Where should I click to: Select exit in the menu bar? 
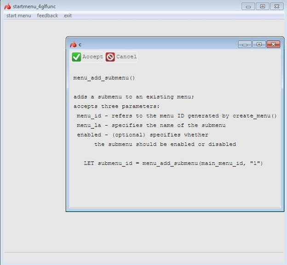point(68,16)
